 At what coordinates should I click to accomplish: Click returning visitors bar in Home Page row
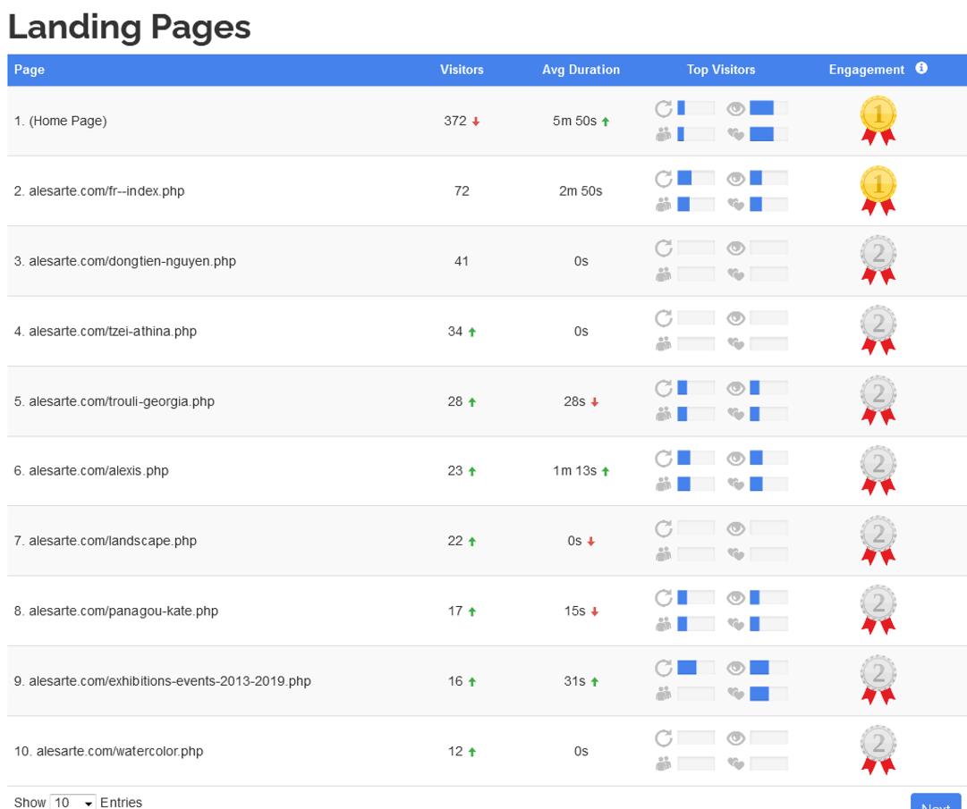(696, 108)
